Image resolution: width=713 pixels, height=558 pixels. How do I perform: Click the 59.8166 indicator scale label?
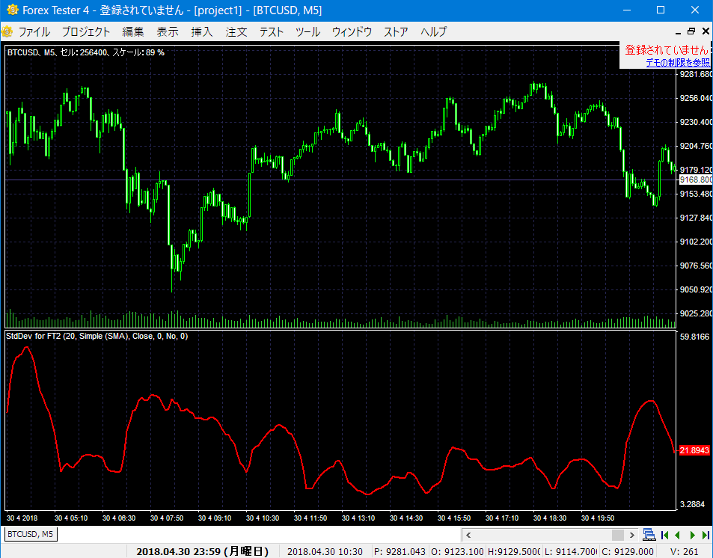(695, 337)
